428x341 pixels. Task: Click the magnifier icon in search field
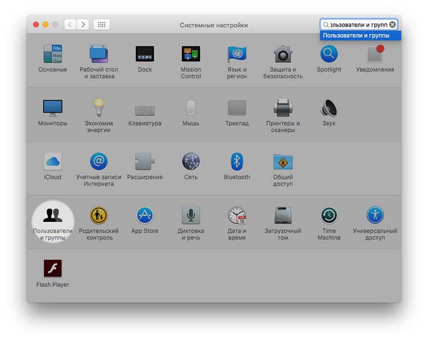coord(326,25)
